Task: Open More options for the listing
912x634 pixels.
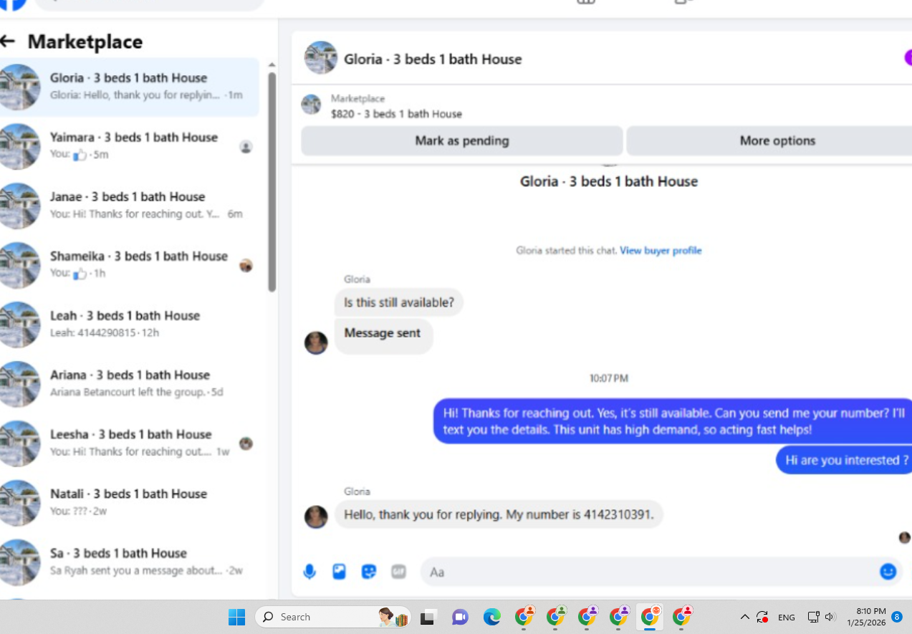Action: pyautogui.click(x=769, y=141)
